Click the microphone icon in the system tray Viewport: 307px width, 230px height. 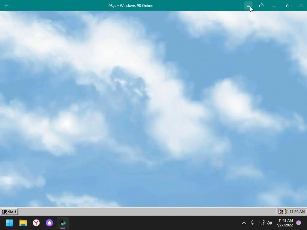point(252,223)
